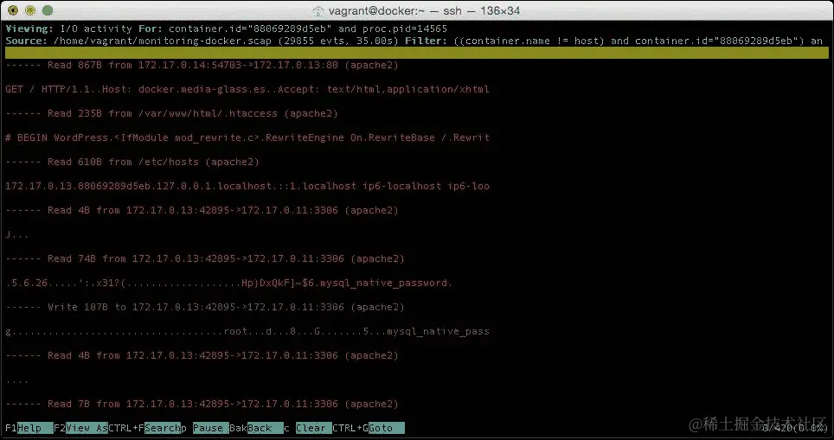The image size is (834, 440).
Task: Click the '0/420(0.0%)' position indicator
Action: [x=793, y=428]
